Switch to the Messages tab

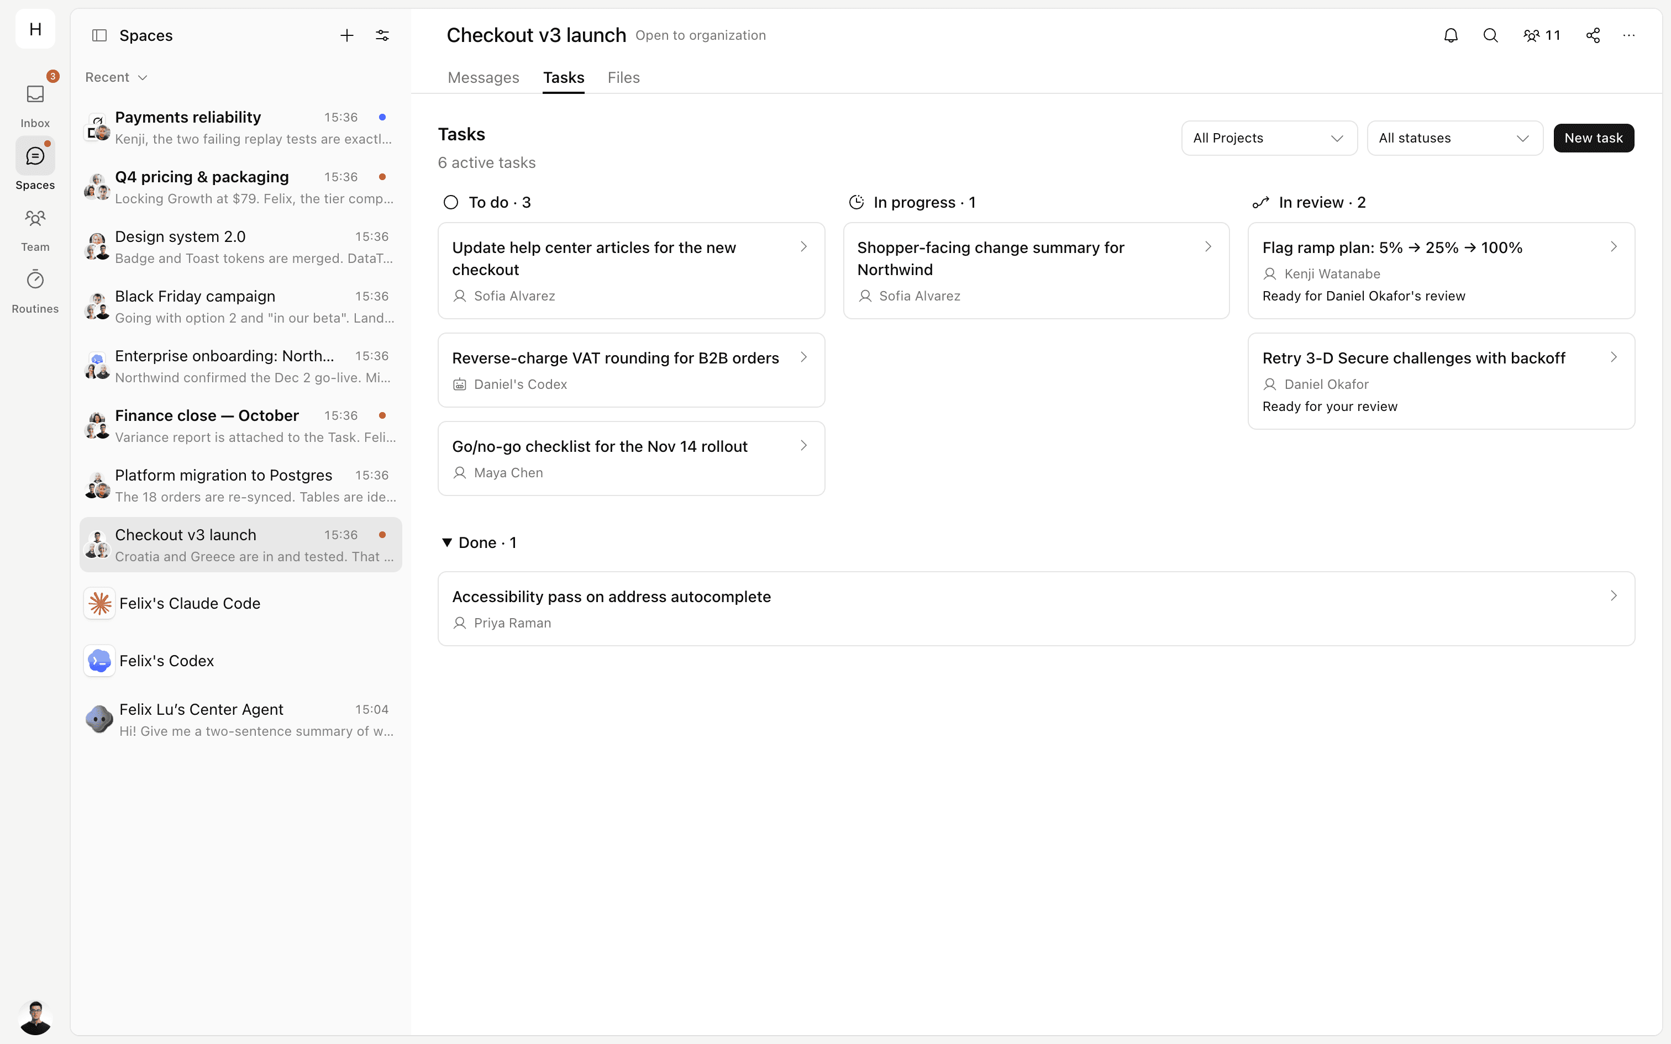point(484,77)
